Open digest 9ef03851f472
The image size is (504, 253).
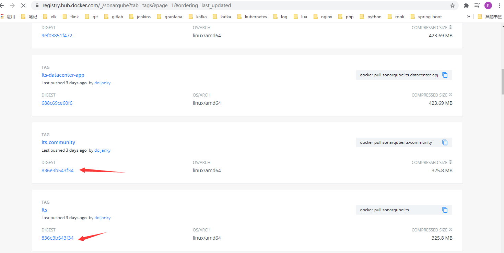coord(57,36)
